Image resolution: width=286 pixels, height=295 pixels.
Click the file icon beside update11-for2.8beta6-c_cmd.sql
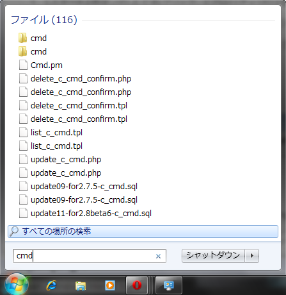click(23, 213)
